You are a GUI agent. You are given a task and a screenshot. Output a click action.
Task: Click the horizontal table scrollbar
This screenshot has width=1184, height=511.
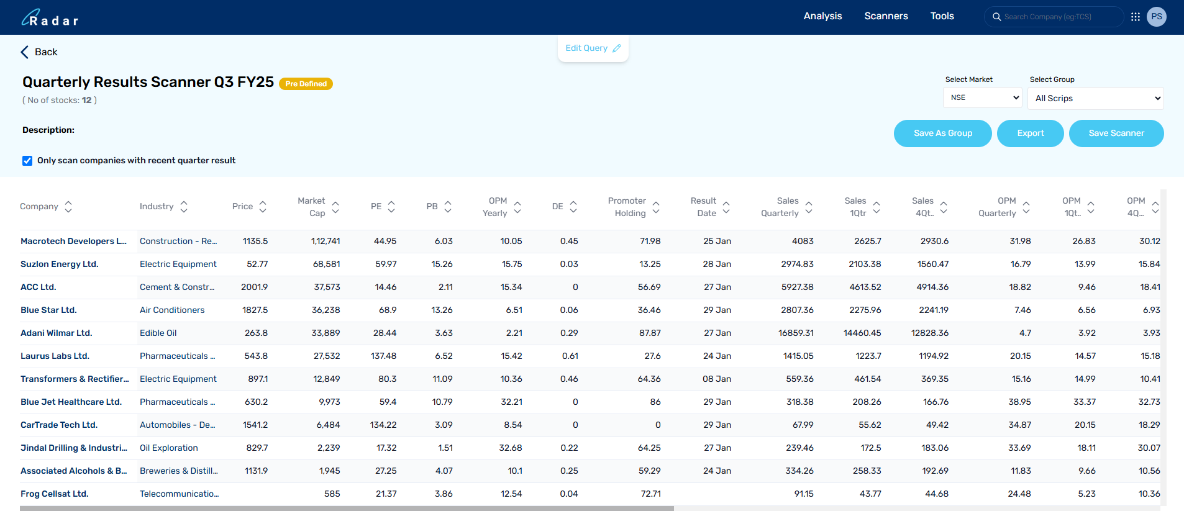tap(347, 509)
